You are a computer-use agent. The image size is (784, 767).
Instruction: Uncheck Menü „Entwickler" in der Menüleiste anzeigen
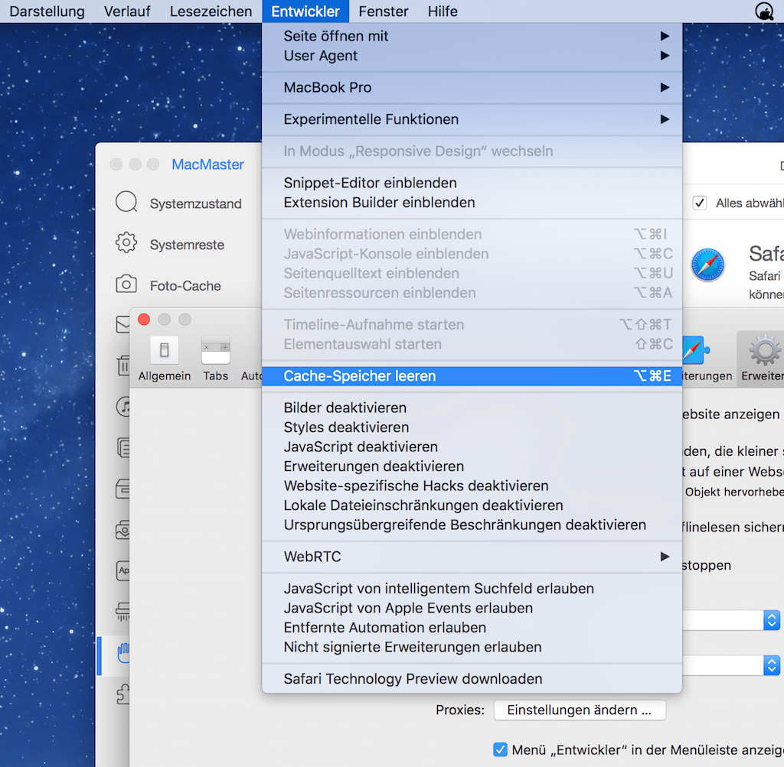500,749
